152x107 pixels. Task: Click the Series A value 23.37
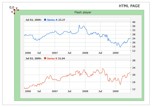point(62,20)
